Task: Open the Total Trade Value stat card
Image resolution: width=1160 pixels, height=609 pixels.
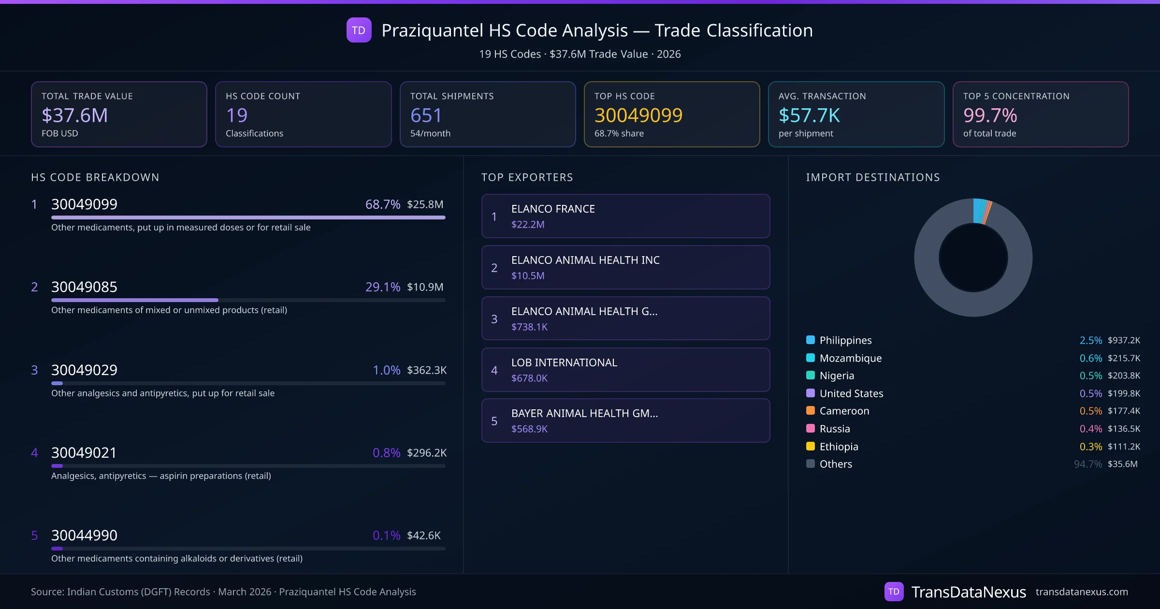Action: (119, 114)
